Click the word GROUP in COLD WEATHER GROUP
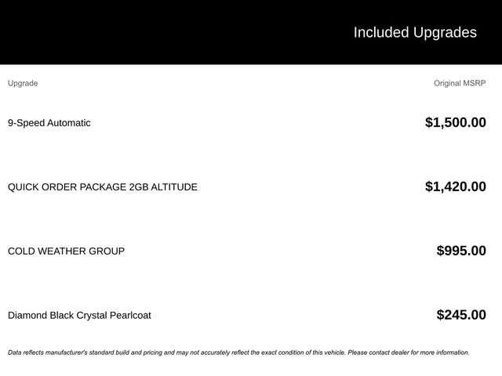The width and height of the screenshot is (502, 376). point(107,251)
